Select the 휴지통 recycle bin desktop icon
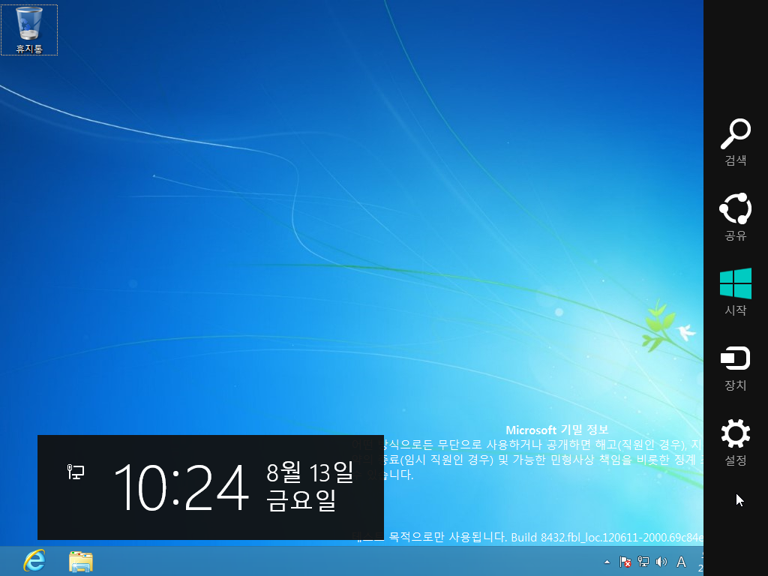 (x=29, y=30)
